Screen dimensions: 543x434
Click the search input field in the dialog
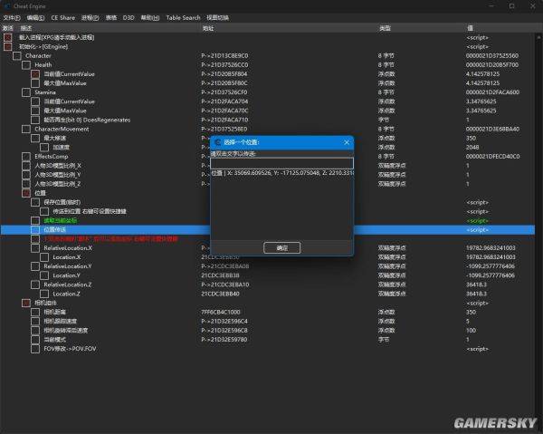point(281,163)
